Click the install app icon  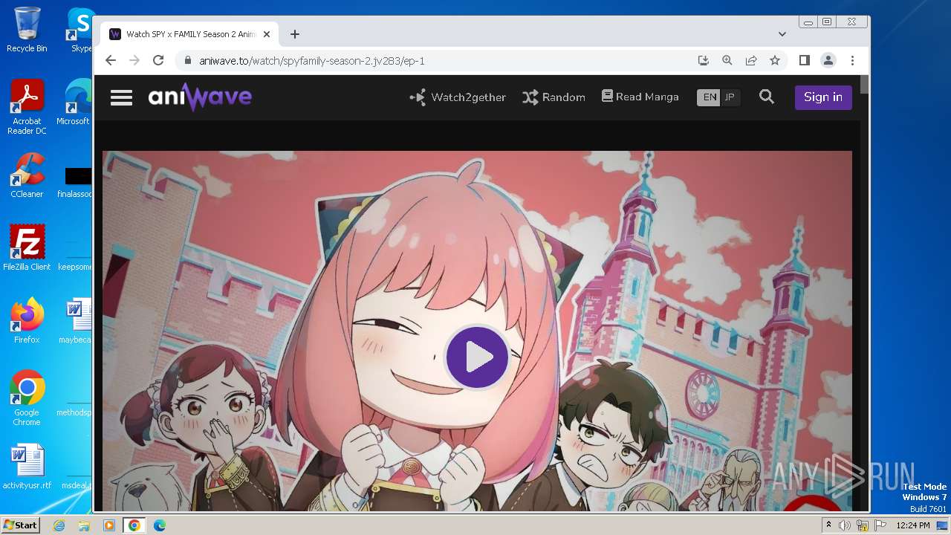703,60
